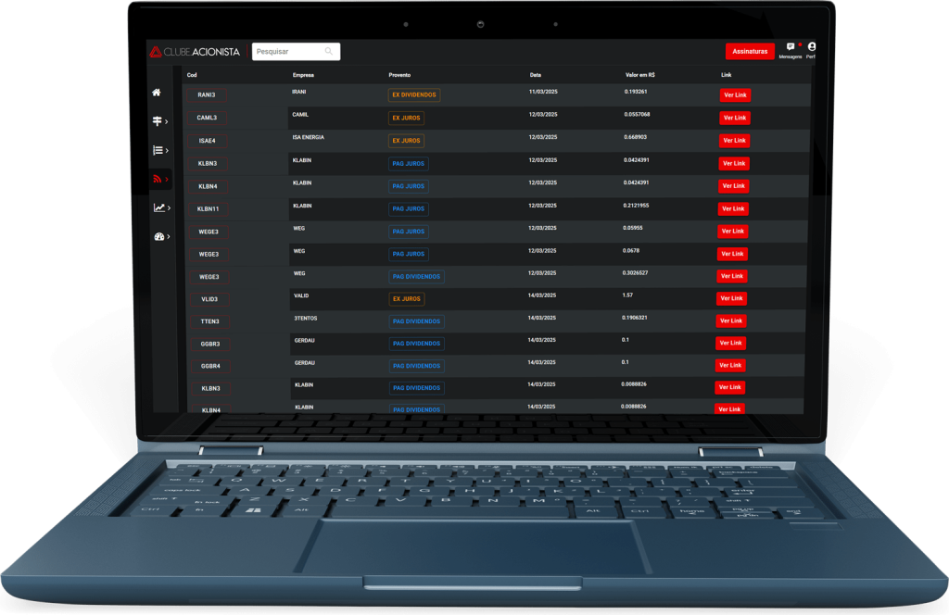
Task: Click the date 11/03/2025
Action: pos(543,92)
